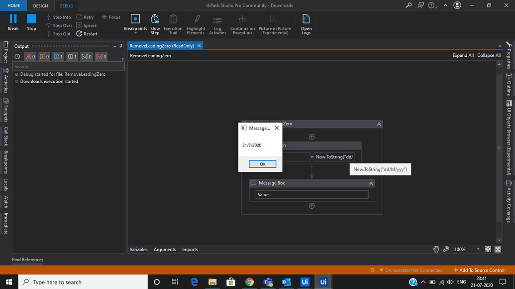Switch to the Variables tab

point(138,249)
